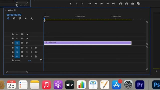Image resolution: width=160 pixels, height=90 pixels.
Task: Mute audio track A3
Action: click(x=27, y=56)
